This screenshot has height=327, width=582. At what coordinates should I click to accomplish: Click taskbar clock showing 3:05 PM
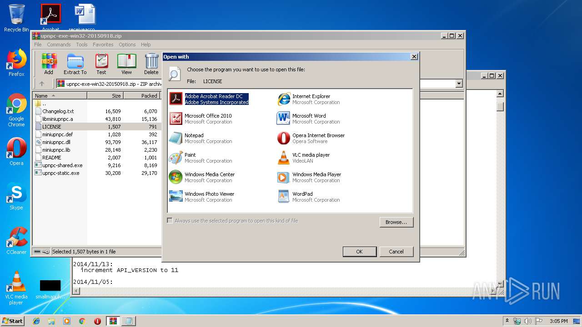[x=558, y=321]
